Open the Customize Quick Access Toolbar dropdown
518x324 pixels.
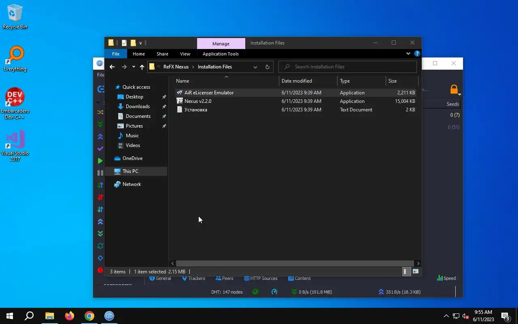(x=140, y=43)
